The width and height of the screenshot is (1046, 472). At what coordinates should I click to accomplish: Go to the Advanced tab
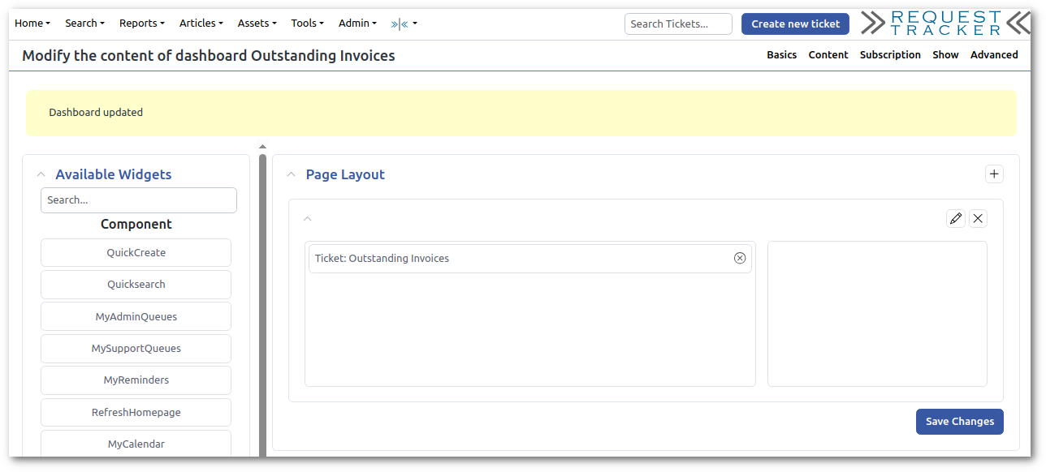pos(994,55)
